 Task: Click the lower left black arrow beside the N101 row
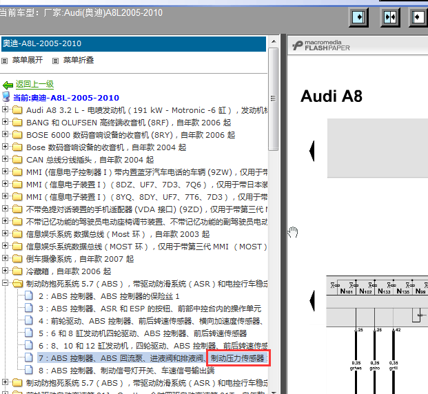[312, 301]
